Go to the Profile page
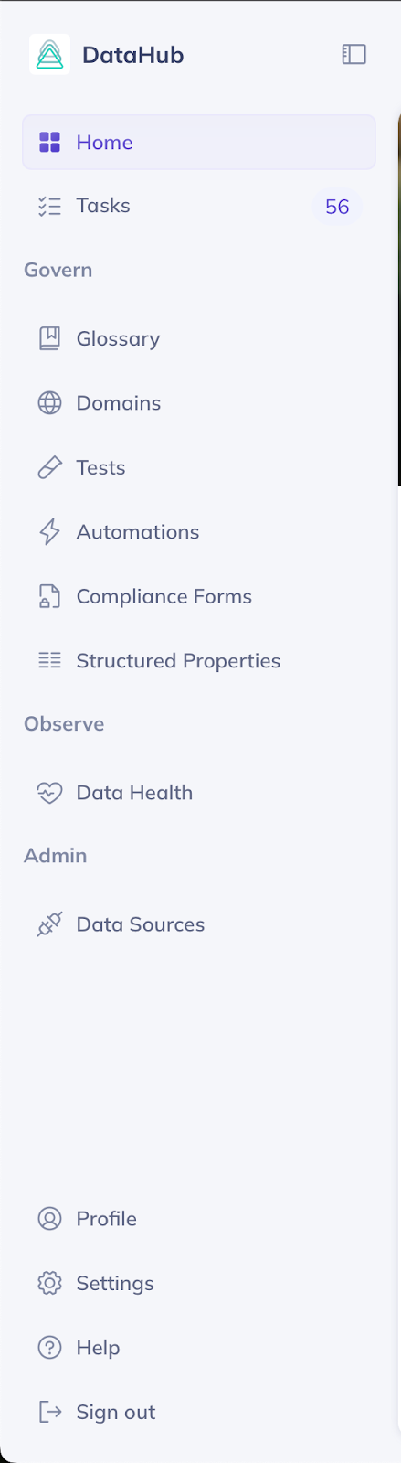 coord(199,1219)
